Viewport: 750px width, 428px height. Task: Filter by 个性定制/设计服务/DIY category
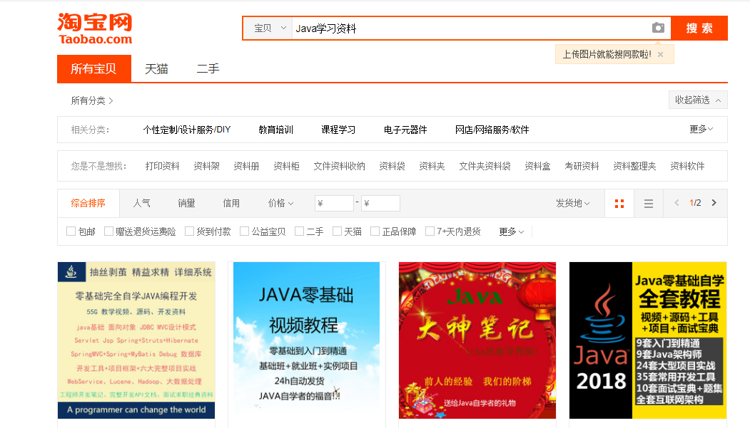click(x=187, y=130)
